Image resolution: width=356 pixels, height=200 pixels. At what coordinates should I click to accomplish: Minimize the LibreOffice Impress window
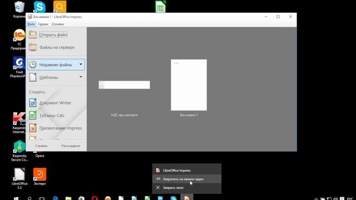[266, 17]
